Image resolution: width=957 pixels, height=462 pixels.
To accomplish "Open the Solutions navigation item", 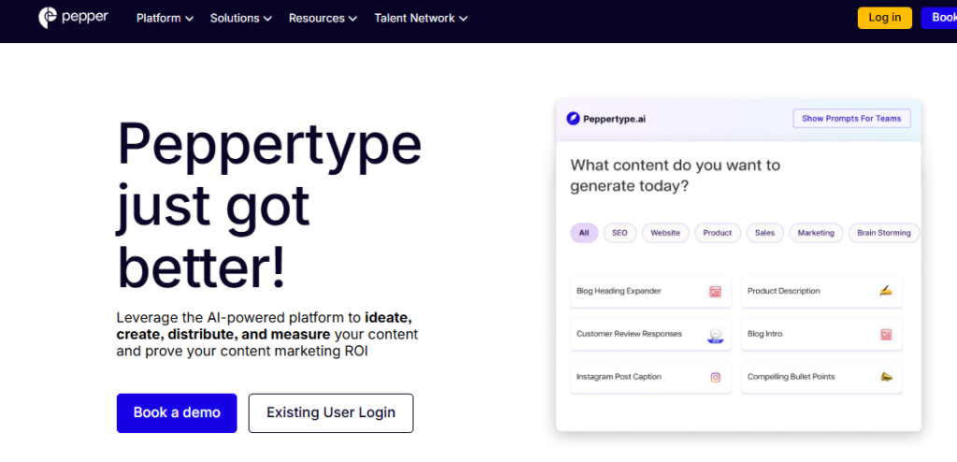I will point(241,19).
